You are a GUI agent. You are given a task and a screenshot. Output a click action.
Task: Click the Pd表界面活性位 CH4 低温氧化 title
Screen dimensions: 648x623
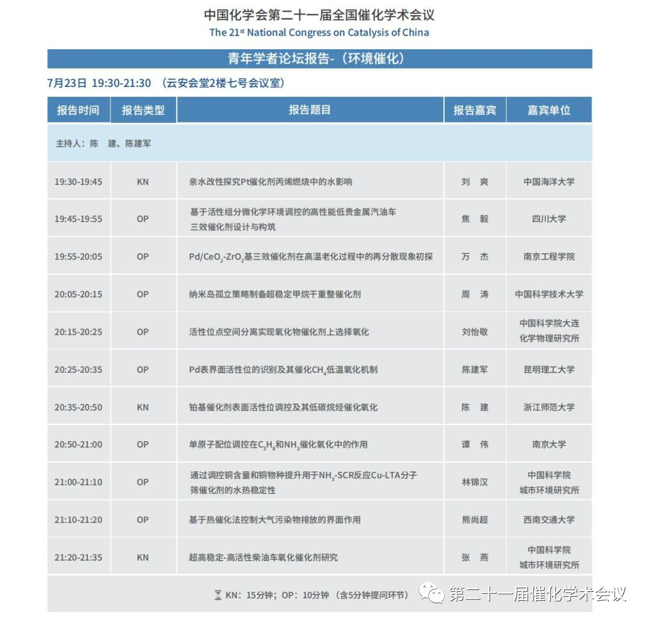coord(283,370)
